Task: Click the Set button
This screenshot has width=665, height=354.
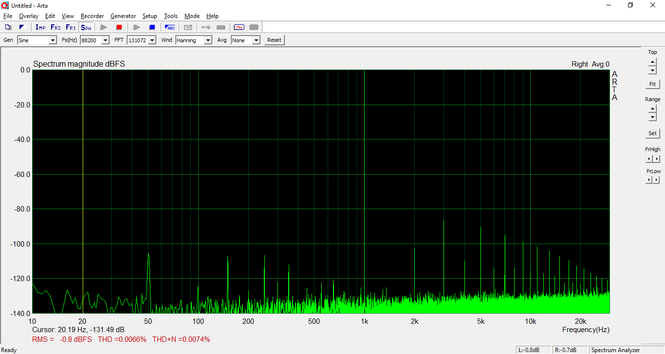Action: (x=652, y=133)
